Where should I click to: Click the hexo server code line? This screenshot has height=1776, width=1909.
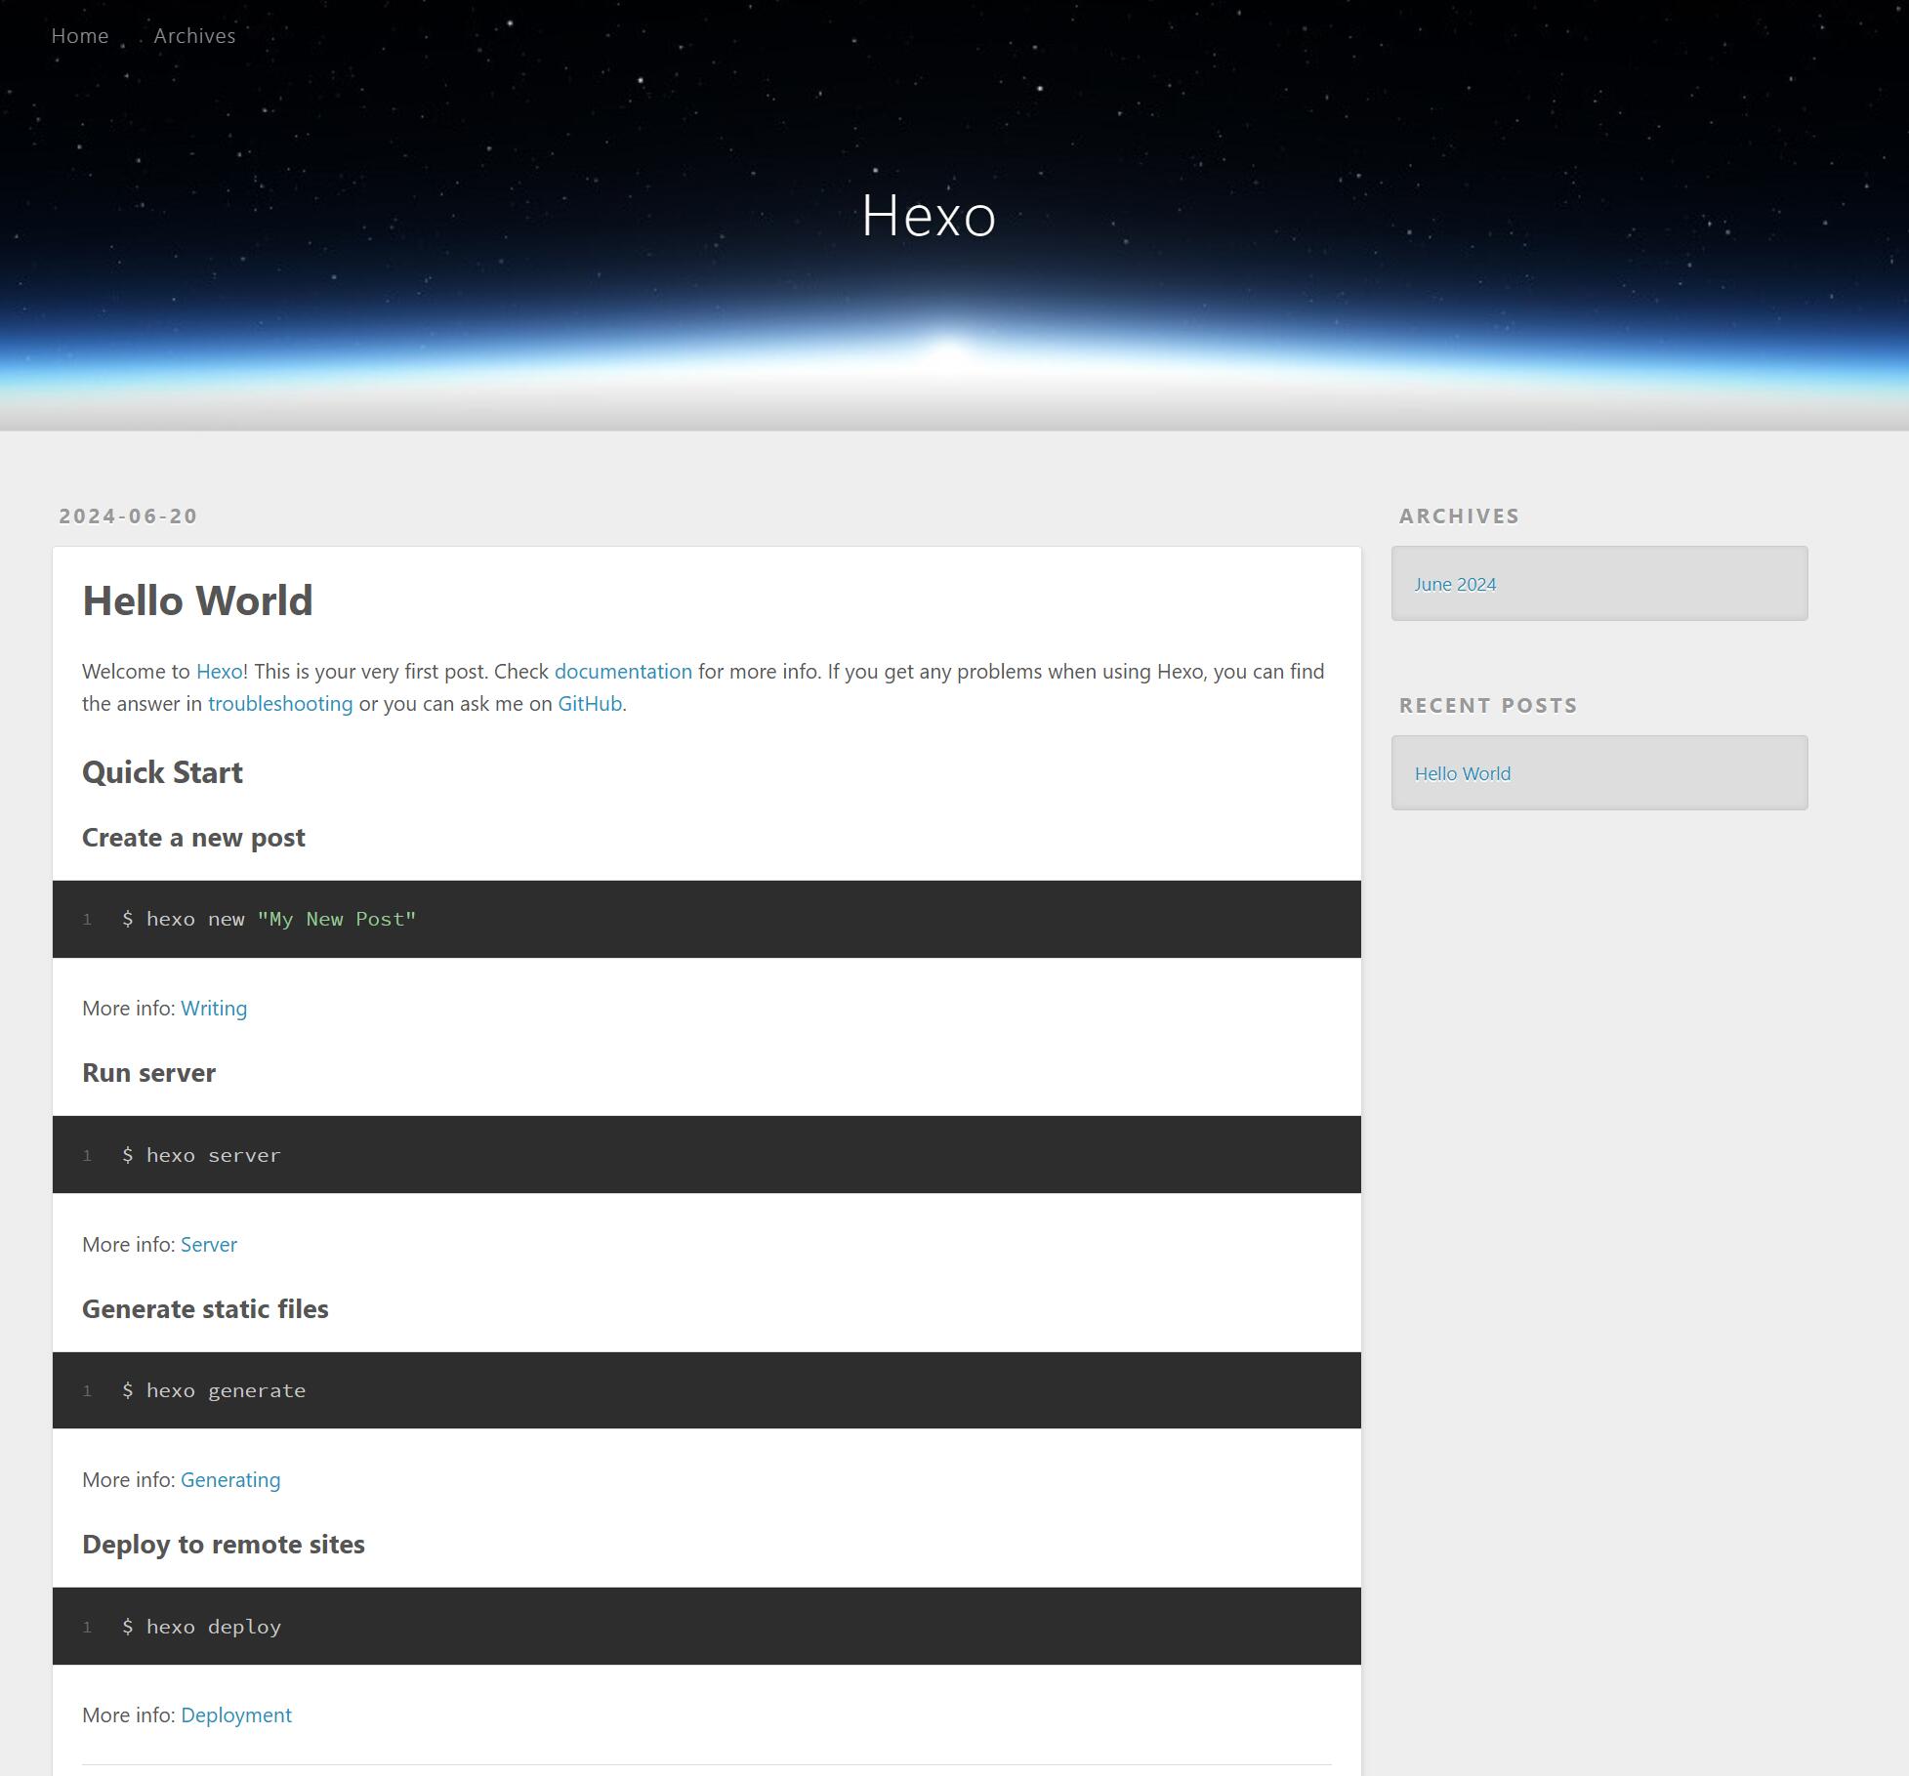click(x=201, y=1155)
